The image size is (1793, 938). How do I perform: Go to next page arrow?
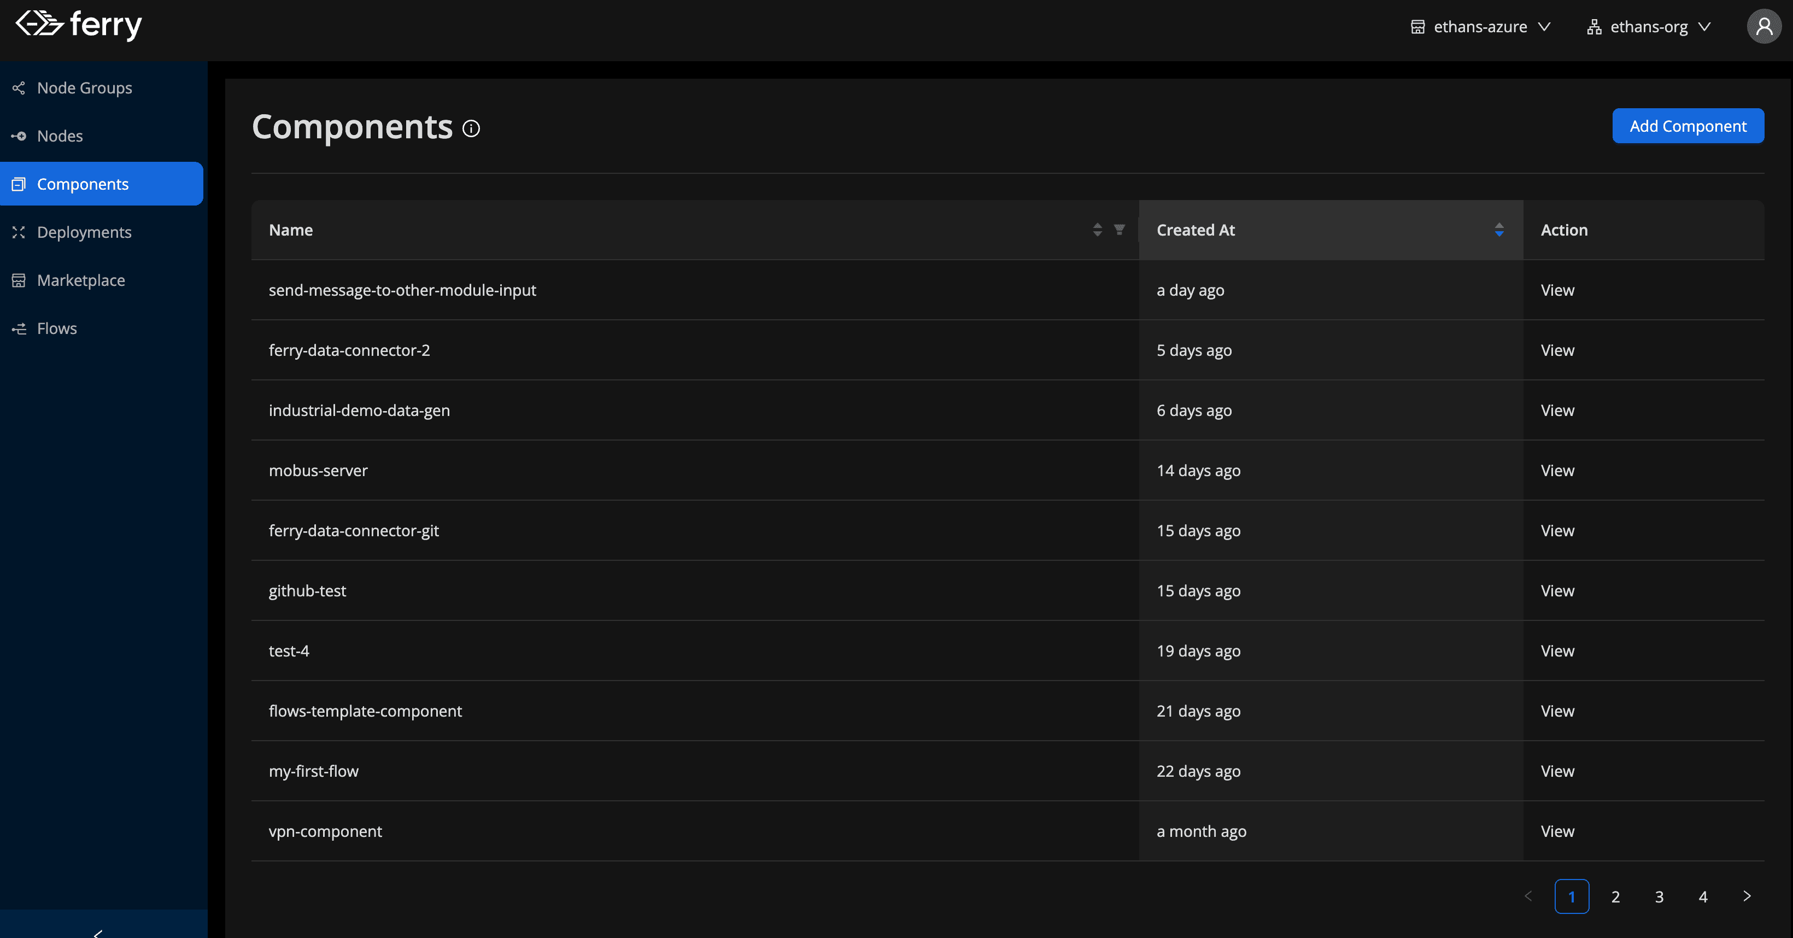[x=1747, y=896]
